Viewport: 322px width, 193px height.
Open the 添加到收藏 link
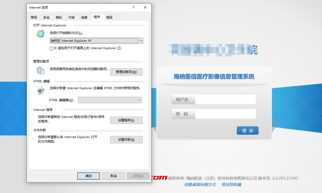(x=231, y=185)
